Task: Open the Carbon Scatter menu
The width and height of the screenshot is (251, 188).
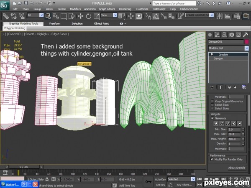Action: pyautogui.click(x=189, y=9)
